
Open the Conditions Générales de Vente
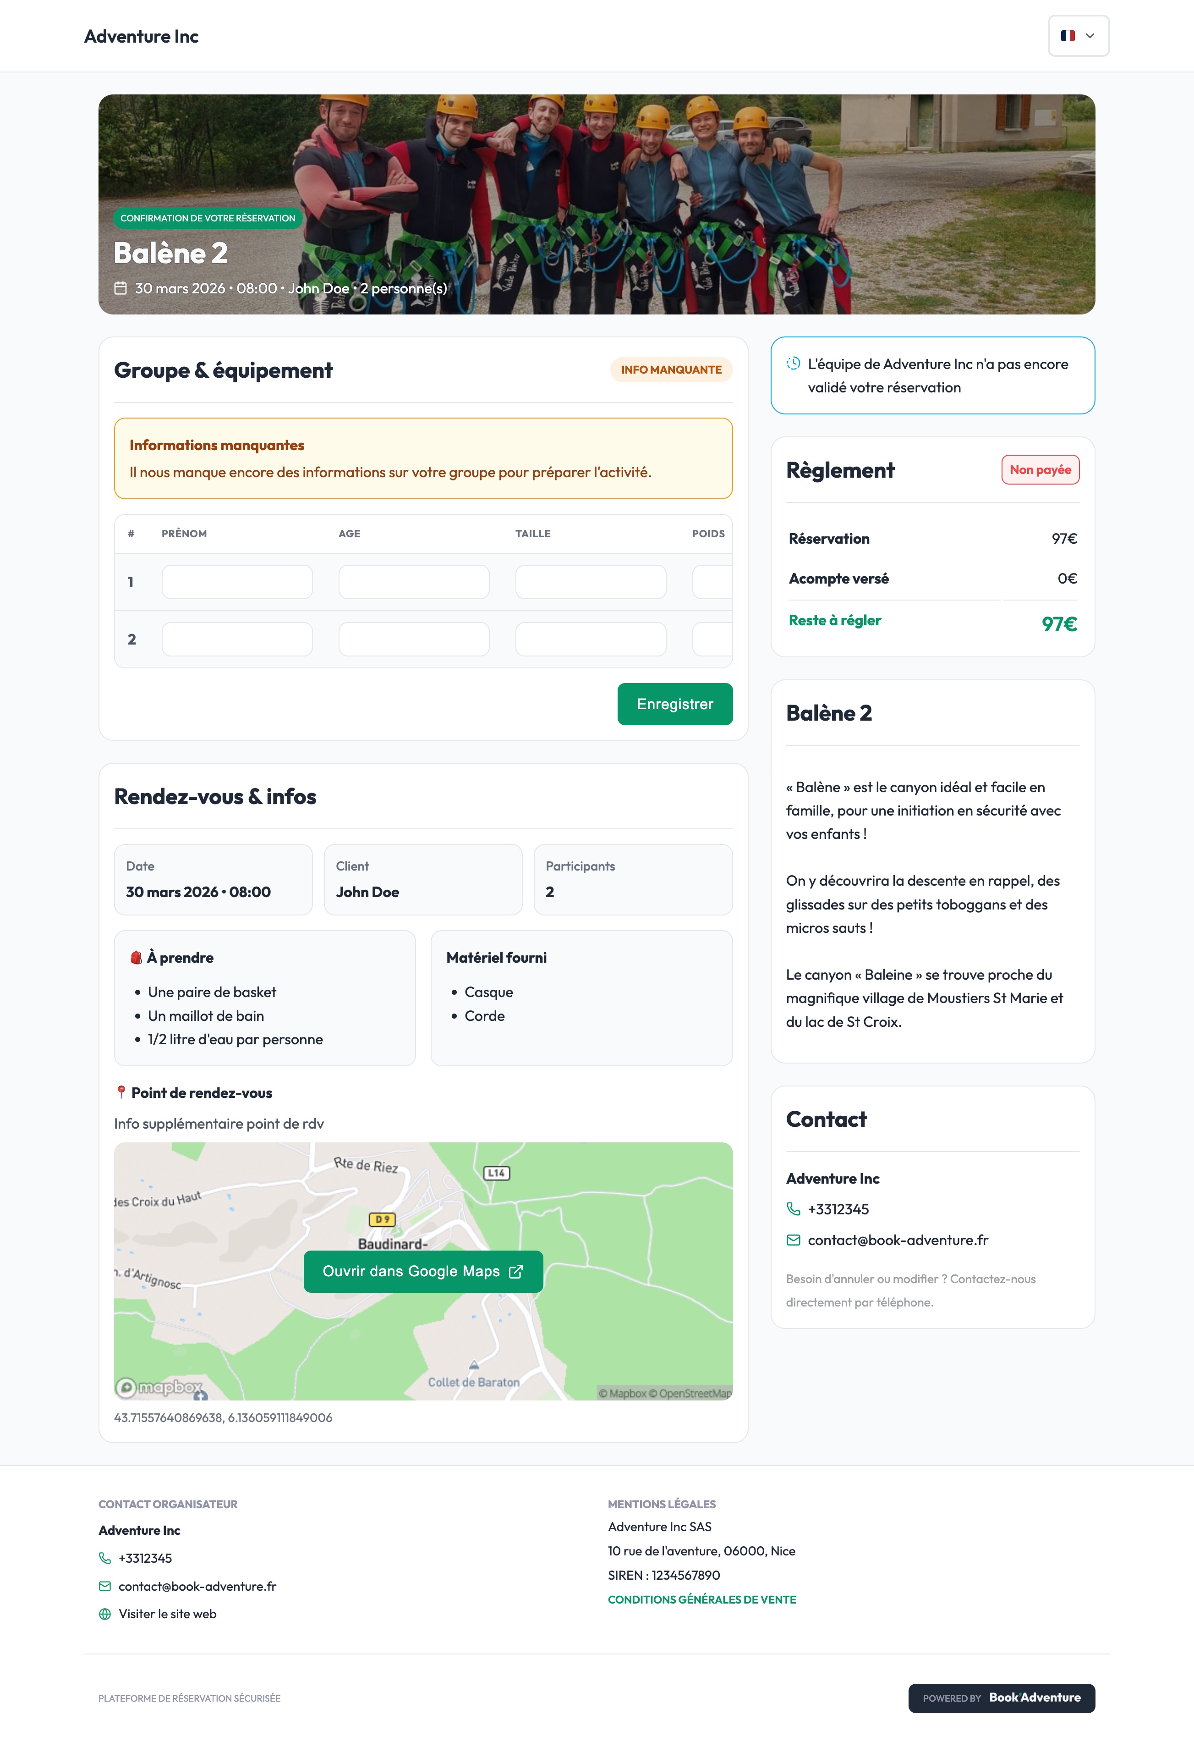click(702, 1599)
